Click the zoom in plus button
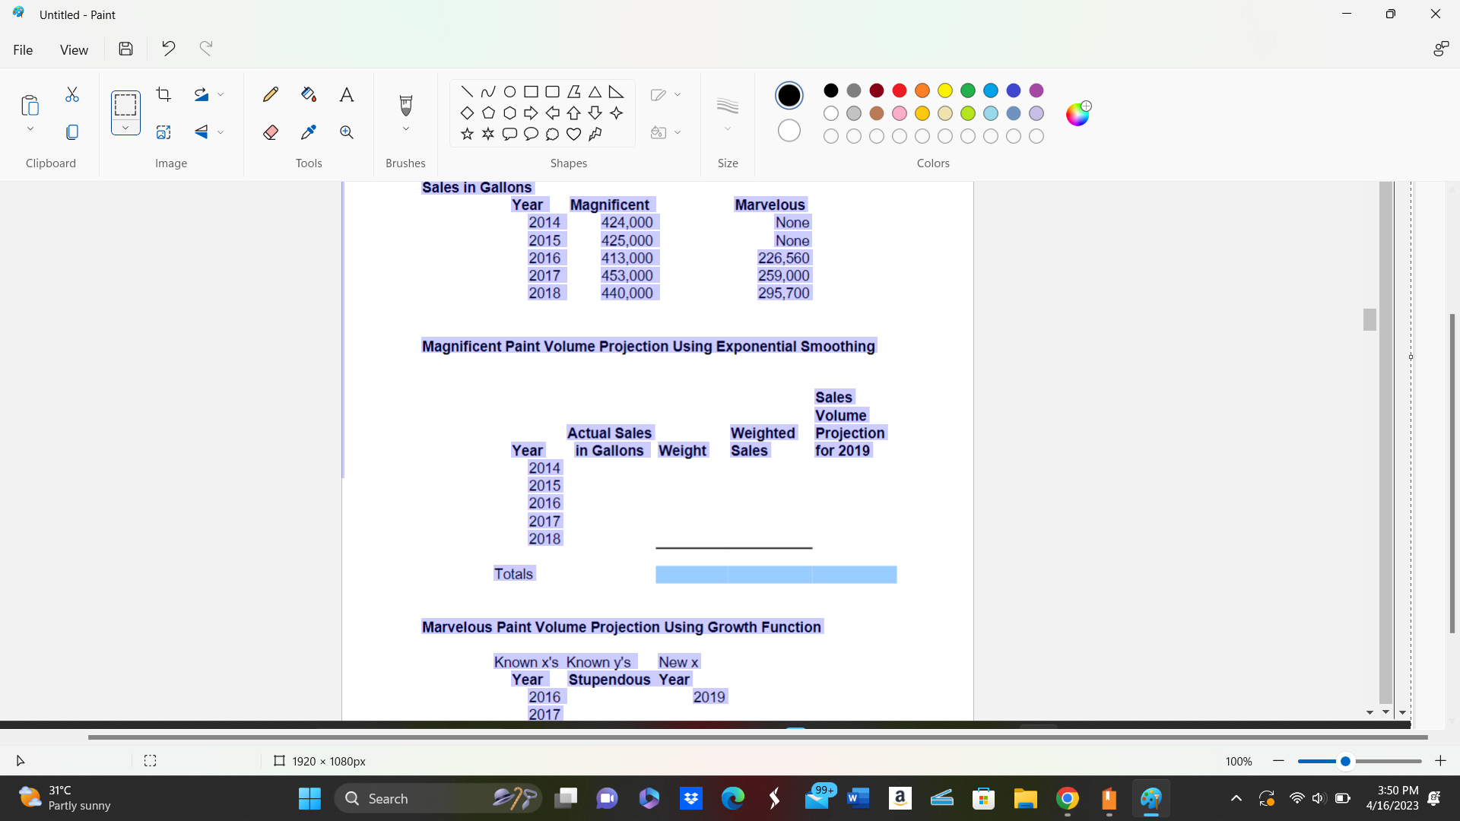The width and height of the screenshot is (1460, 821). pyautogui.click(x=1440, y=761)
